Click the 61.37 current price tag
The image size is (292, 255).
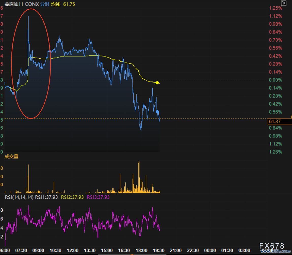275,122
